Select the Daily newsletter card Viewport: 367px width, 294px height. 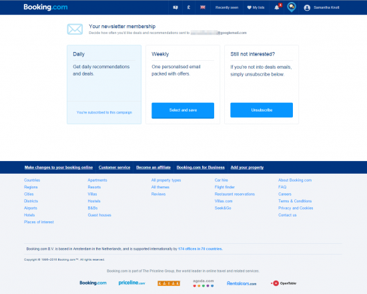[x=104, y=84]
